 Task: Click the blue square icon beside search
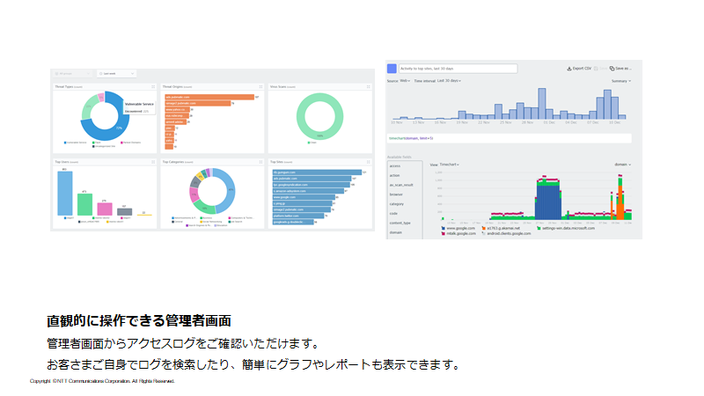[392, 68]
